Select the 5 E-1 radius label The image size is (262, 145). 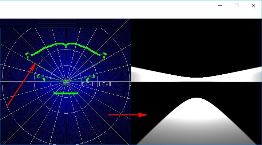point(88,84)
